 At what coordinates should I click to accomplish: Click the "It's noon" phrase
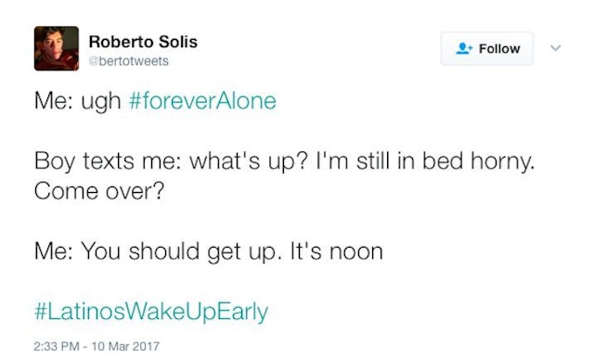pos(336,251)
